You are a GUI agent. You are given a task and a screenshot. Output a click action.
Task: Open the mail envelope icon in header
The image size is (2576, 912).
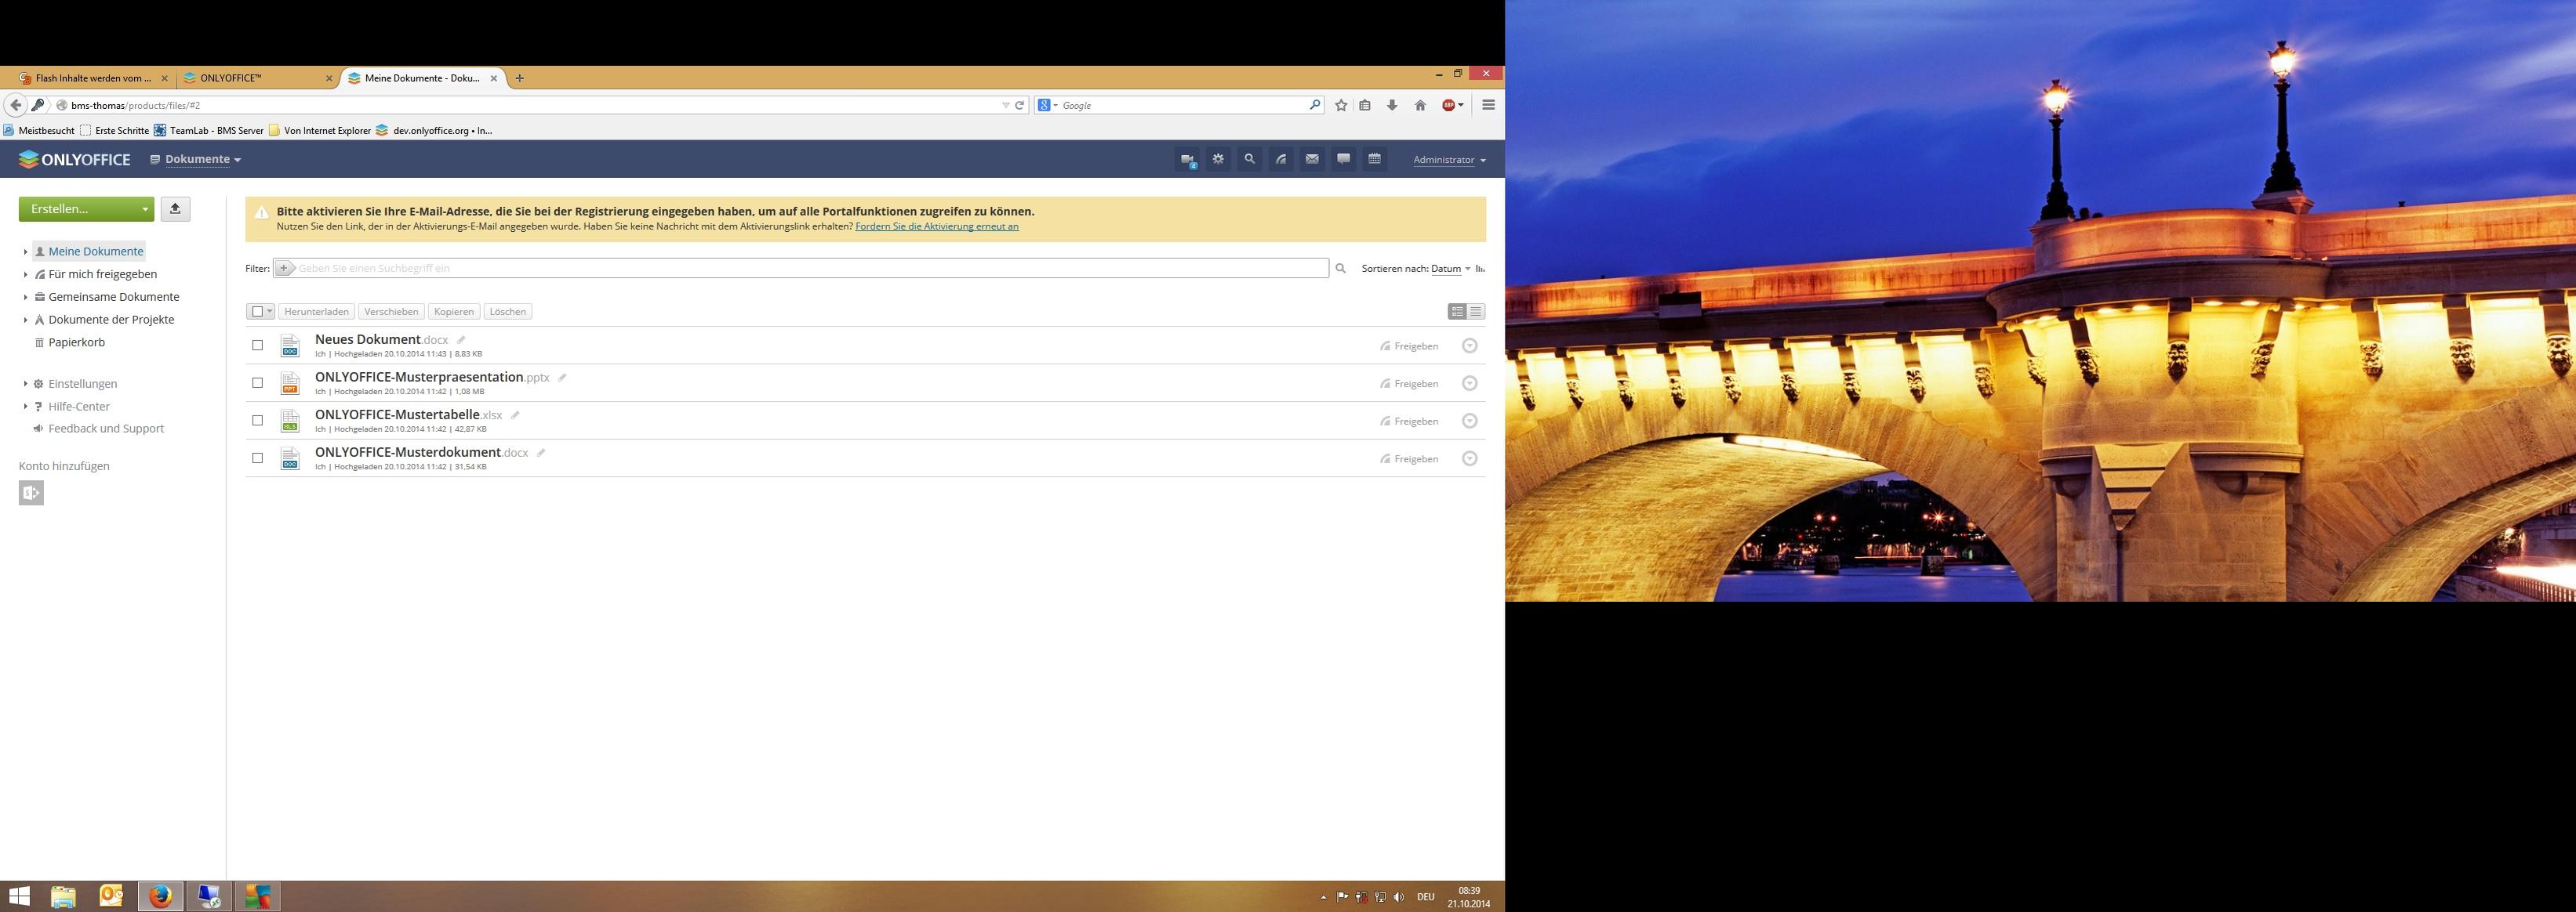(x=1312, y=159)
